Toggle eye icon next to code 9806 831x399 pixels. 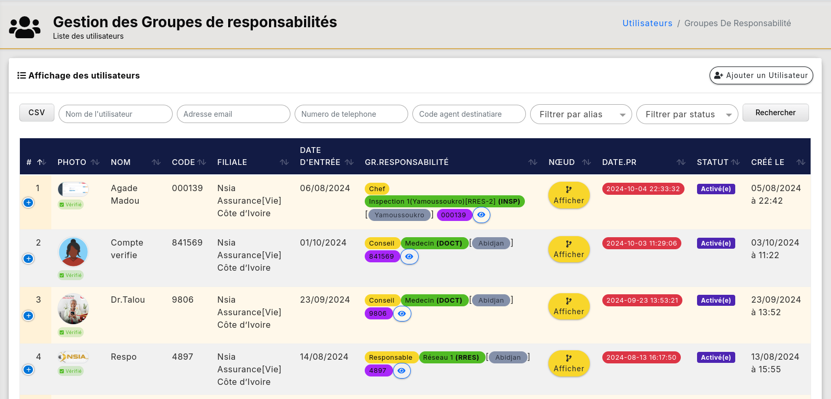point(402,314)
